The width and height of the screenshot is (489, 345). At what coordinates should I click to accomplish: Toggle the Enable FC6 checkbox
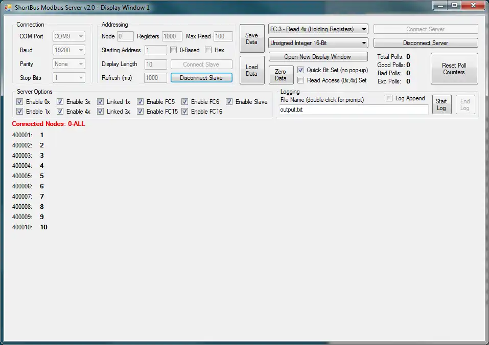click(184, 101)
